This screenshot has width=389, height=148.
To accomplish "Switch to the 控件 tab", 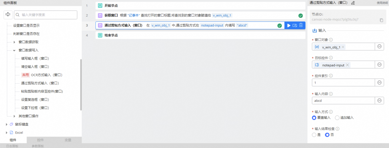I will [x=41, y=140].
